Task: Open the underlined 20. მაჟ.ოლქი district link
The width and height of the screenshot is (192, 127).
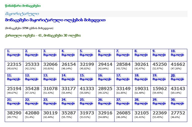Action: click(177, 77)
